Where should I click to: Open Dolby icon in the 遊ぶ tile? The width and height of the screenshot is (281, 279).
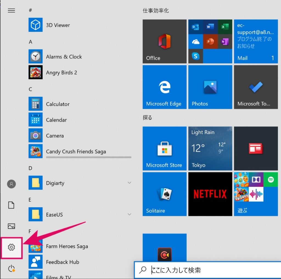(256, 179)
